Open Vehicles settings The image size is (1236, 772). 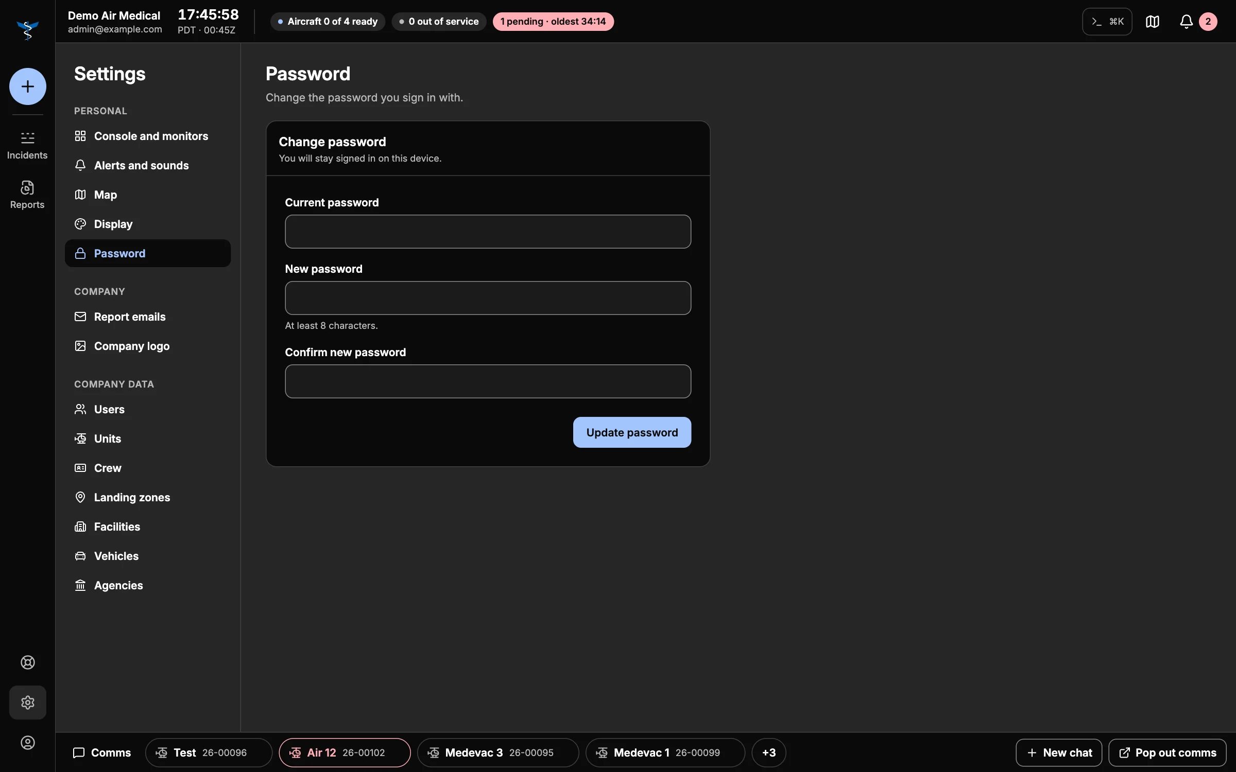148,556
